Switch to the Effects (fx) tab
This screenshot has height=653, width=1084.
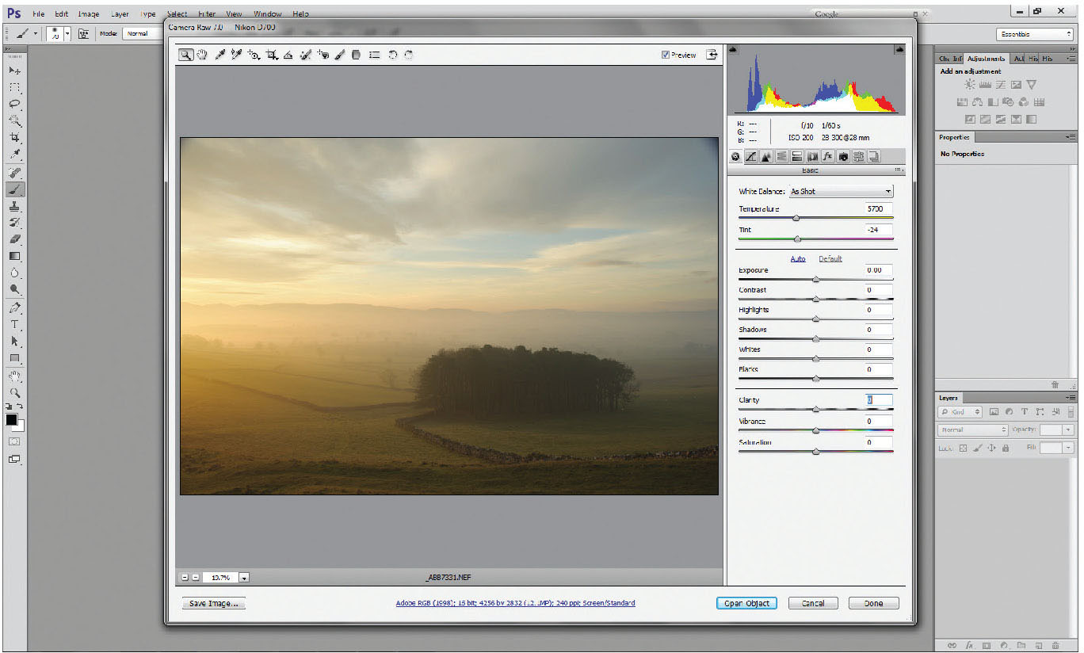click(827, 157)
